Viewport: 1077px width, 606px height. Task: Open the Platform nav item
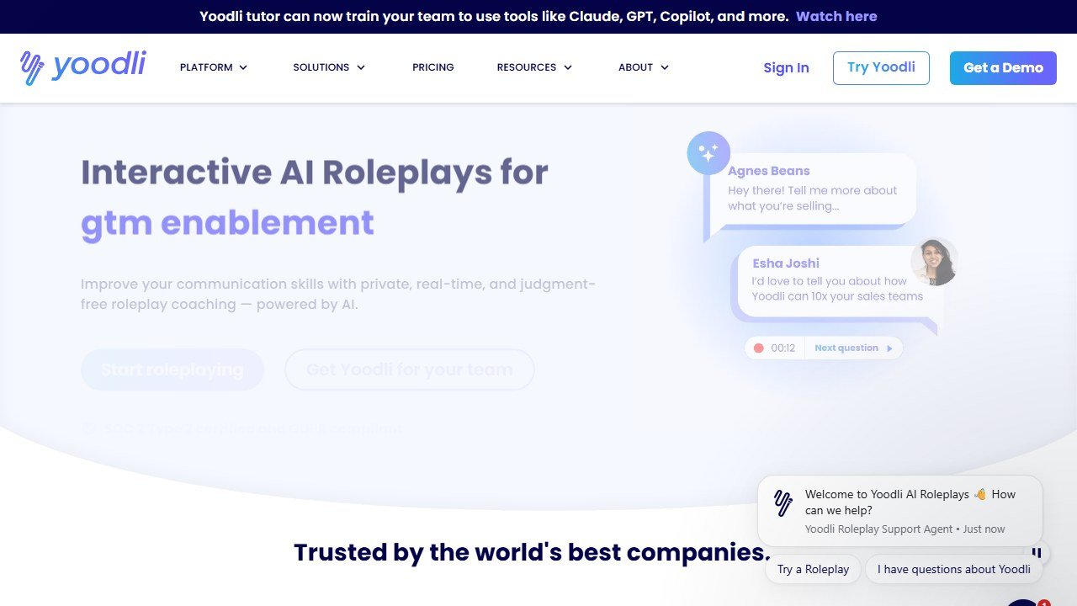click(206, 67)
